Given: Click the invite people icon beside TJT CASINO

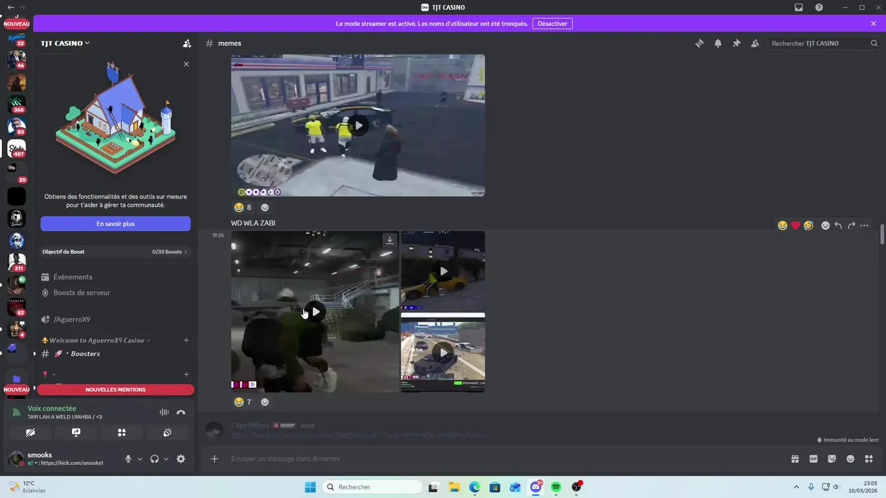Looking at the screenshot, I should point(187,43).
